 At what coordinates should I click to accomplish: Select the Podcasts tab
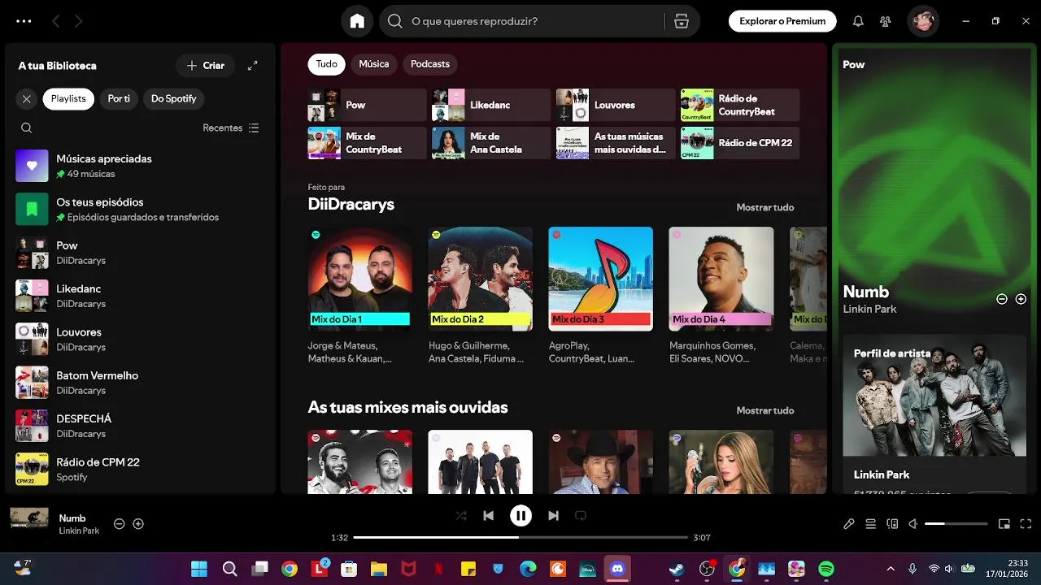[430, 64]
